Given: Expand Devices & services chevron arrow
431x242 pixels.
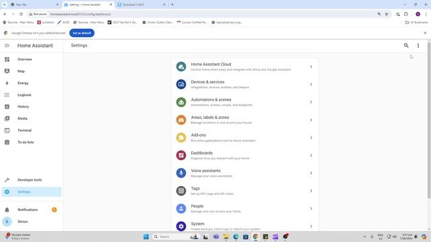Looking at the screenshot, I should coord(311,84).
